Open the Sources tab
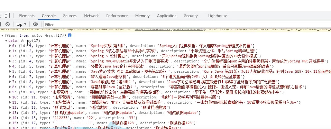 coord(70,16)
